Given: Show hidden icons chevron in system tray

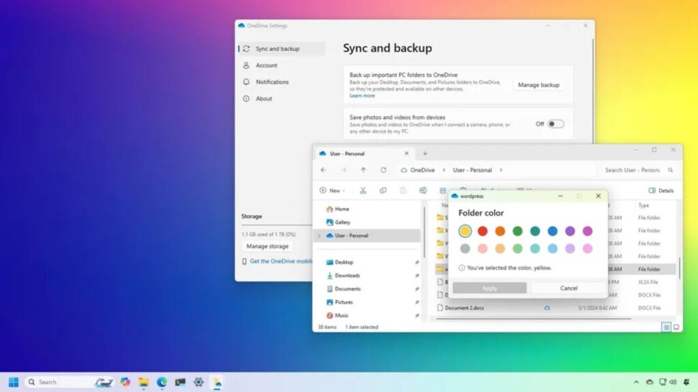Looking at the screenshot, I should point(637,382).
